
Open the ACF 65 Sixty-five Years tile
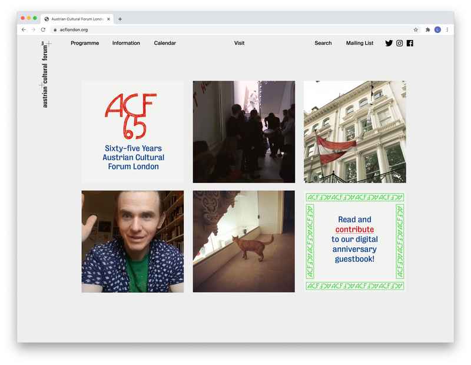click(x=132, y=132)
